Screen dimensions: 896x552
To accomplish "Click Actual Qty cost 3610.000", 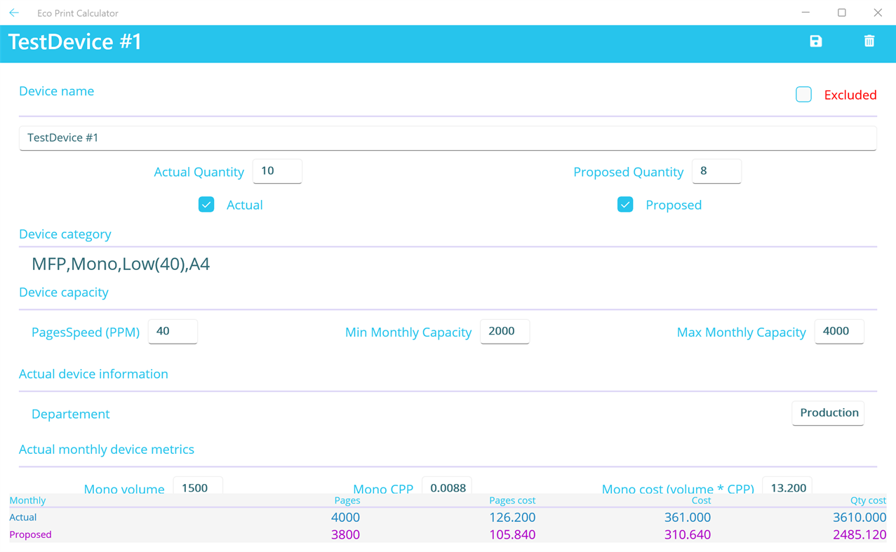I will pos(860,517).
